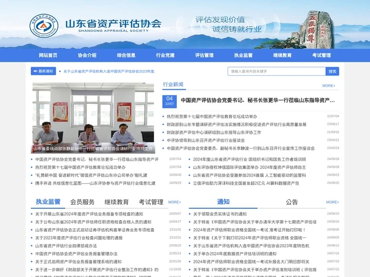The image size is (370, 277).
Task: Open news 热烈祝贺第十七届中国资产评估教育论坛 in 行业新闻 list
Action: [212, 116]
